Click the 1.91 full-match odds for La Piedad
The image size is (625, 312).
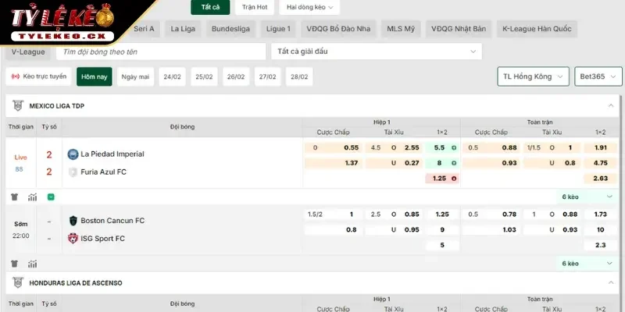coord(600,147)
